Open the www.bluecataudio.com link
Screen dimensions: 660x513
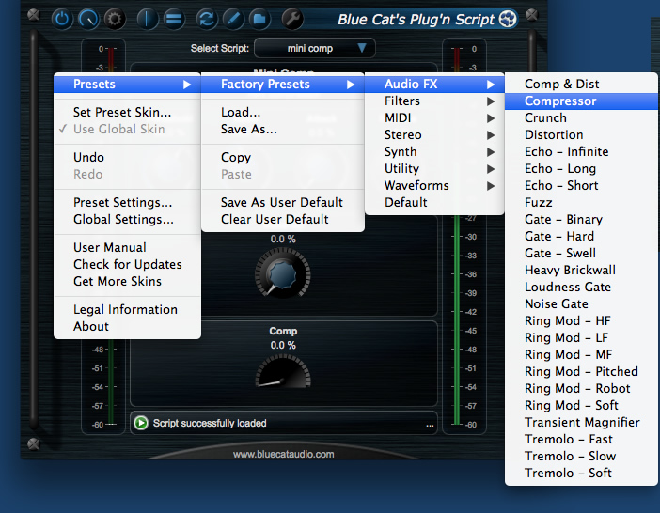283,454
